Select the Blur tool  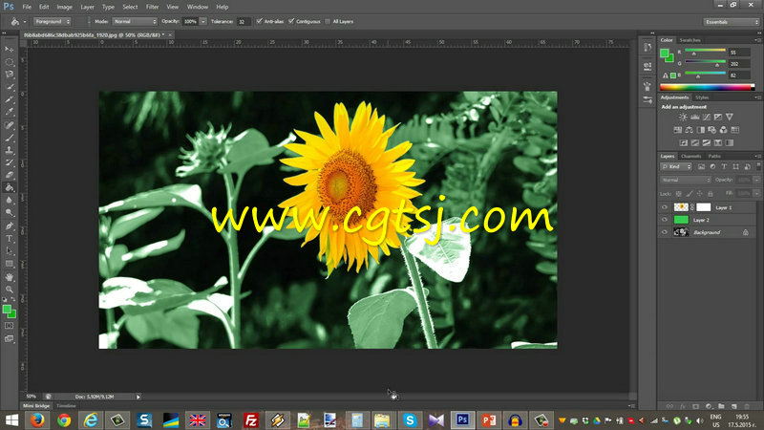10,200
